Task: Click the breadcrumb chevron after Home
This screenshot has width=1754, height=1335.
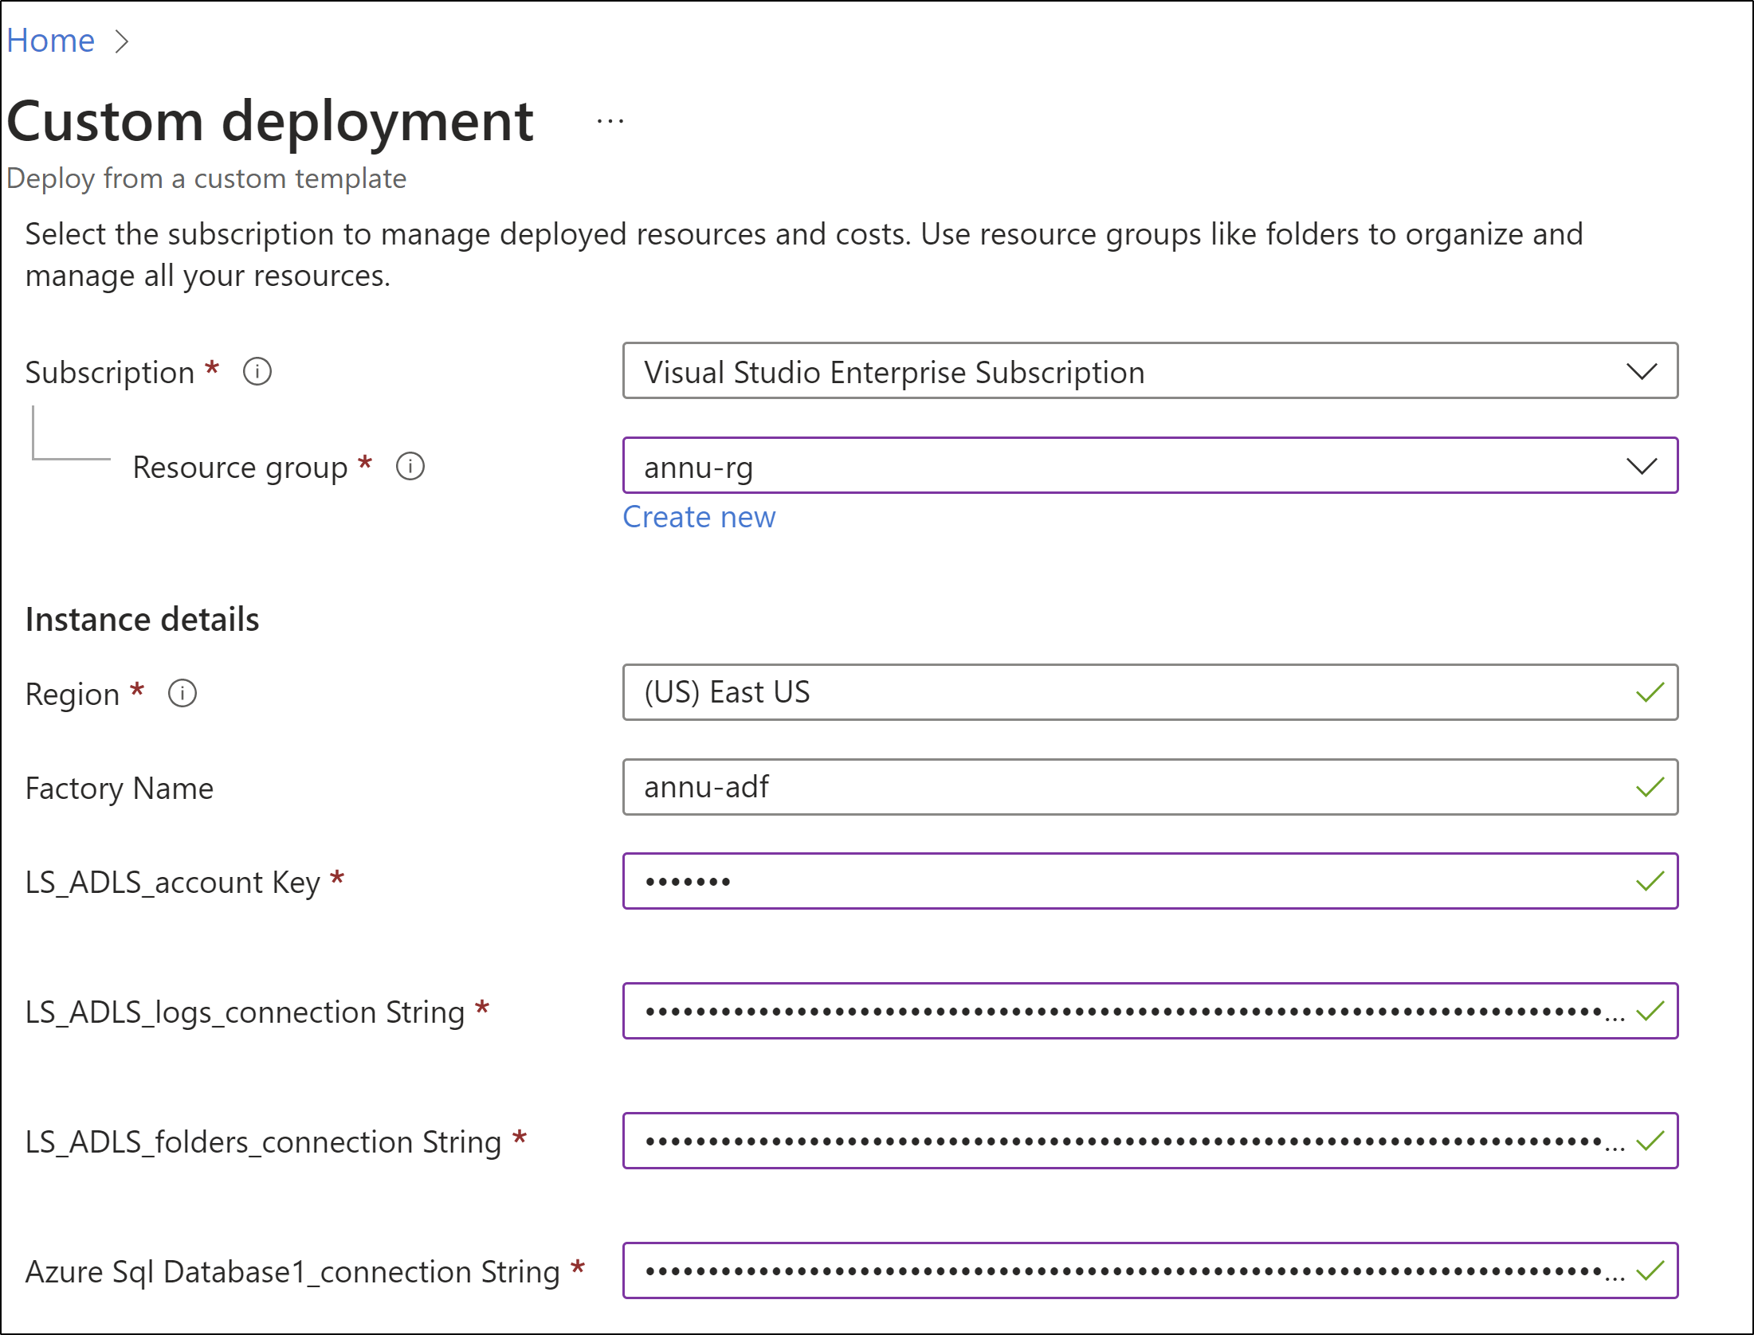Action: 122,41
